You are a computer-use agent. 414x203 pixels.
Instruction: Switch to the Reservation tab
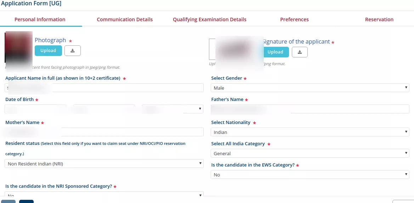pyautogui.click(x=379, y=19)
